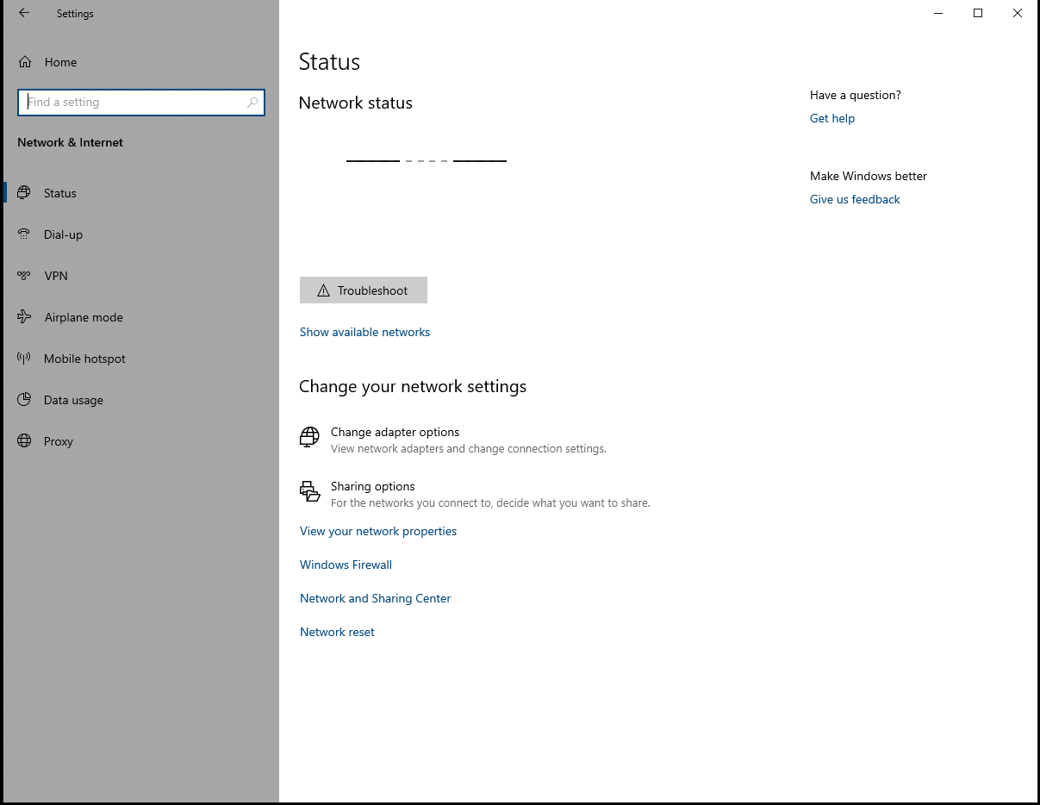The height and width of the screenshot is (805, 1040).
Task: Click the VPN icon in sidebar
Action: coord(24,276)
